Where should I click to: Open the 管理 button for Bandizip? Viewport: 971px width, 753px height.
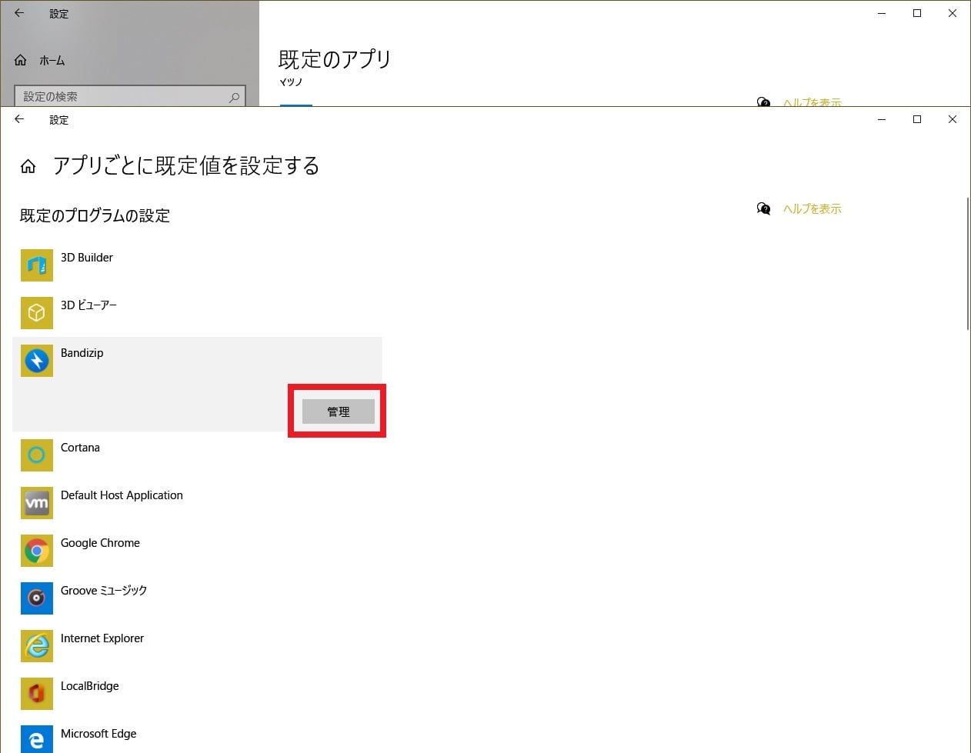click(x=339, y=411)
